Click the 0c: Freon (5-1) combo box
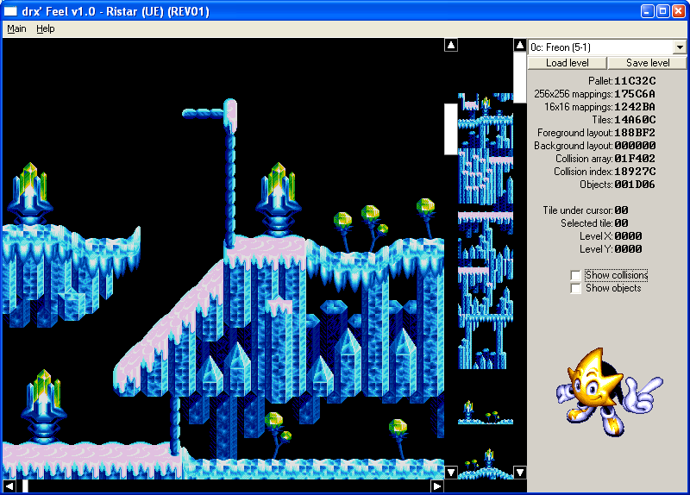Image resolution: width=690 pixels, height=495 pixels. tap(607, 47)
